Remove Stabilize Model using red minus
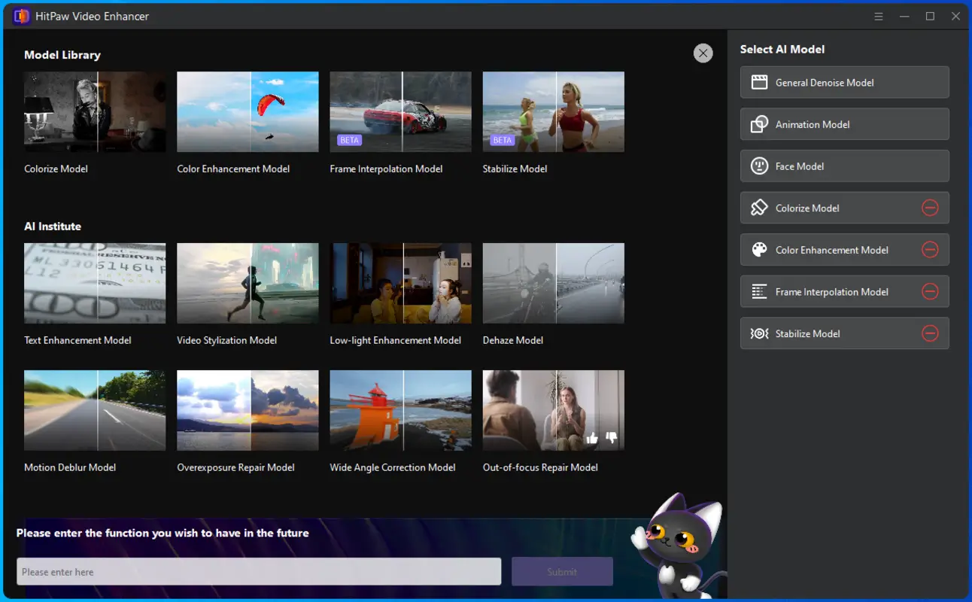This screenshot has width=972, height=602. coord(931,333)
